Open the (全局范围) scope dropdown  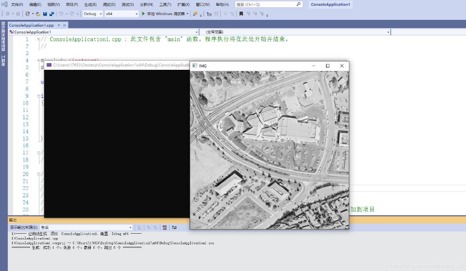pos(295,32)
